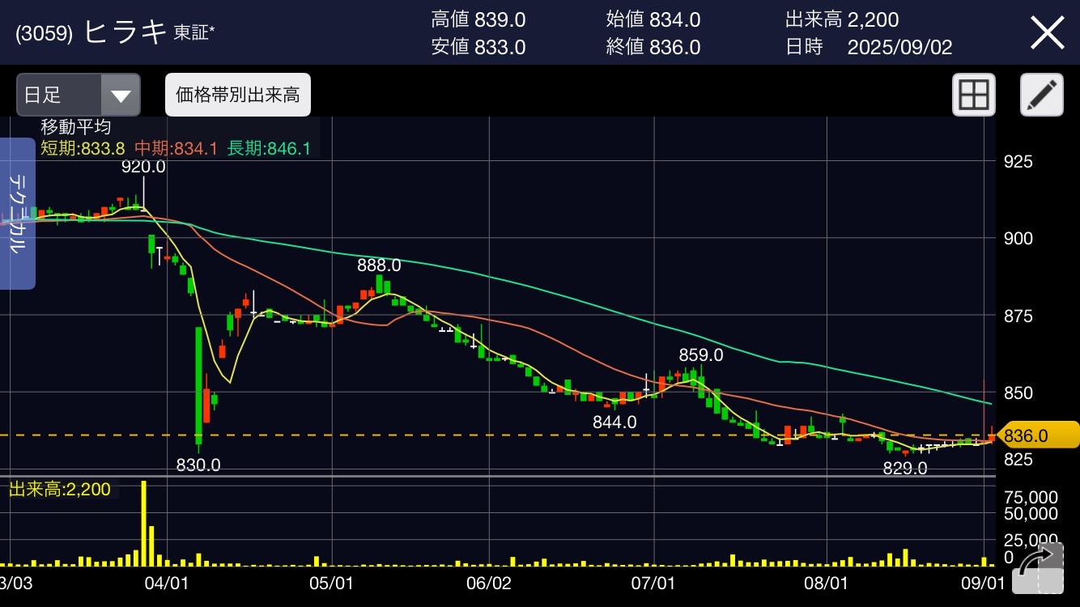Tap the 875 price axis label
Viewport: 1080px width, 607px height.
coord(1018,316)
